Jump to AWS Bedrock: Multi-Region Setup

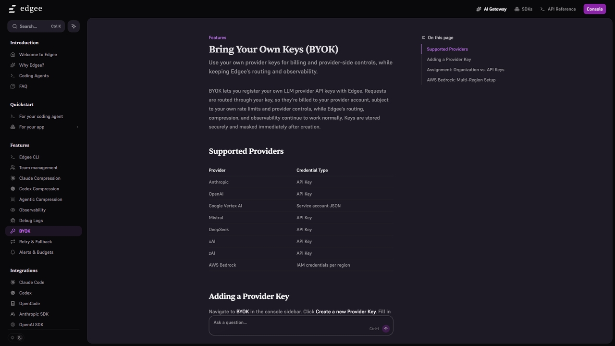(461, 80)
